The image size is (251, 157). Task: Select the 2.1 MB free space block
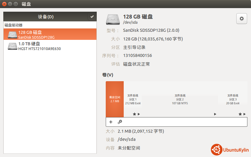click(115, 99)
